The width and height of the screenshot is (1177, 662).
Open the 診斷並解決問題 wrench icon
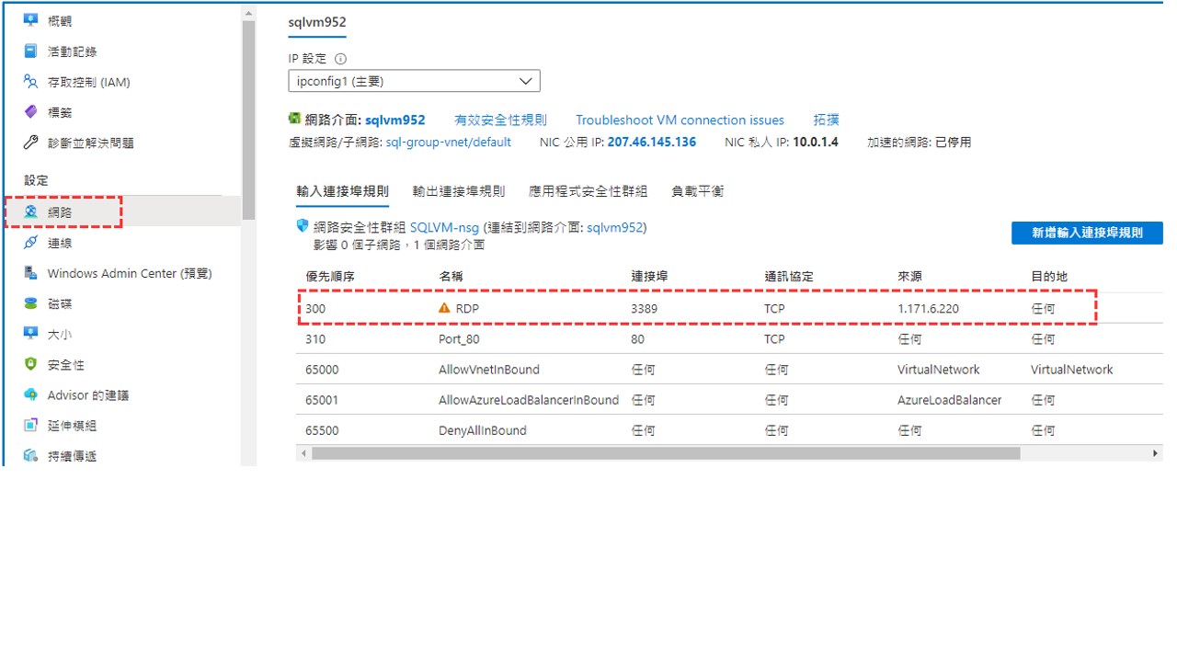click(x=31, y=143)
